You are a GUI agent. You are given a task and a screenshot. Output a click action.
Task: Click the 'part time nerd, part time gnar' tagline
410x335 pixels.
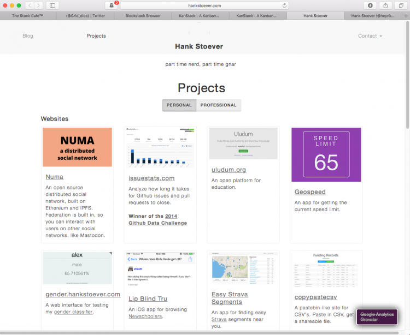[201, 64]
